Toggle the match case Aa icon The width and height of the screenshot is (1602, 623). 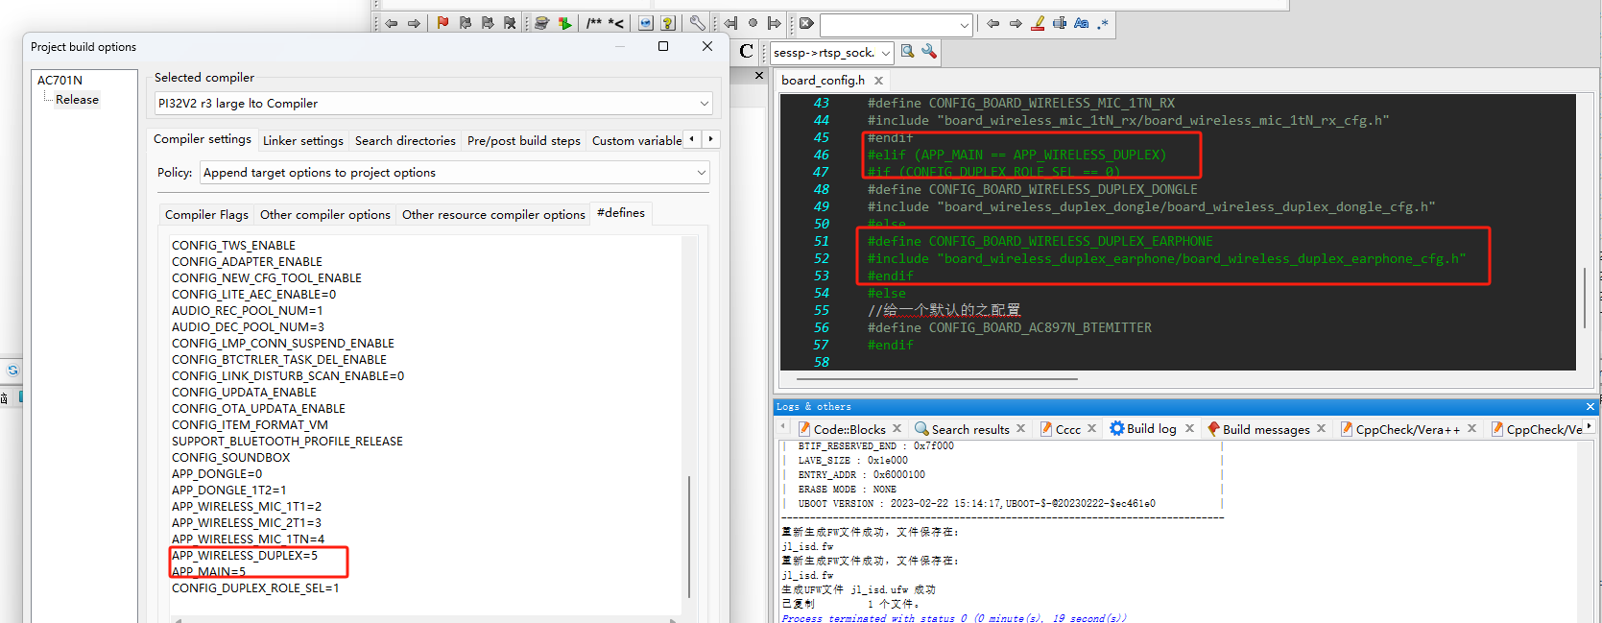[x=1082, y=23]
